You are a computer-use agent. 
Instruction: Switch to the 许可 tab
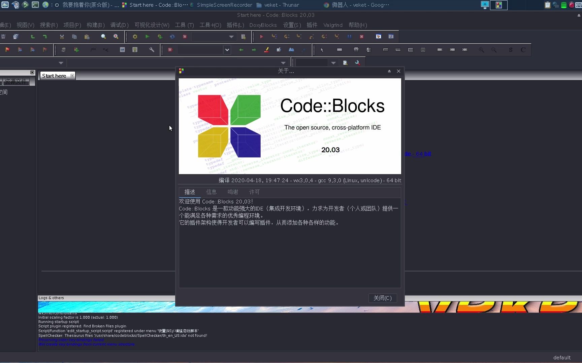tap(254, 192)
